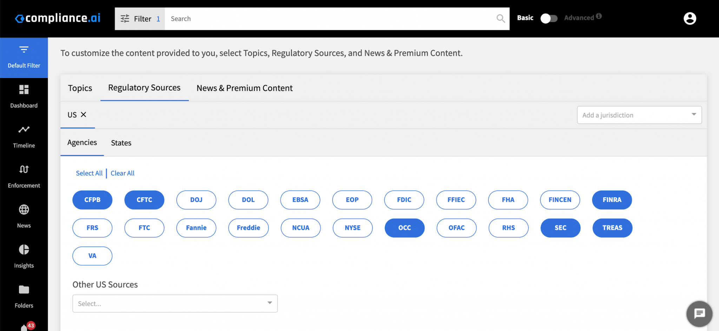Open the News globe icon
Screen dimensions: 719x331
pos(24,210)
